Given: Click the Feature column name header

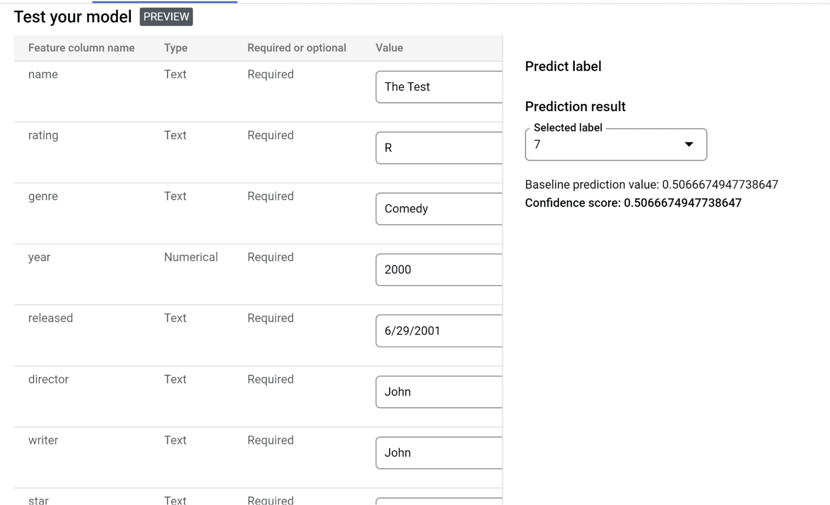Looking at the screenshot, I should tap(81, 48).
